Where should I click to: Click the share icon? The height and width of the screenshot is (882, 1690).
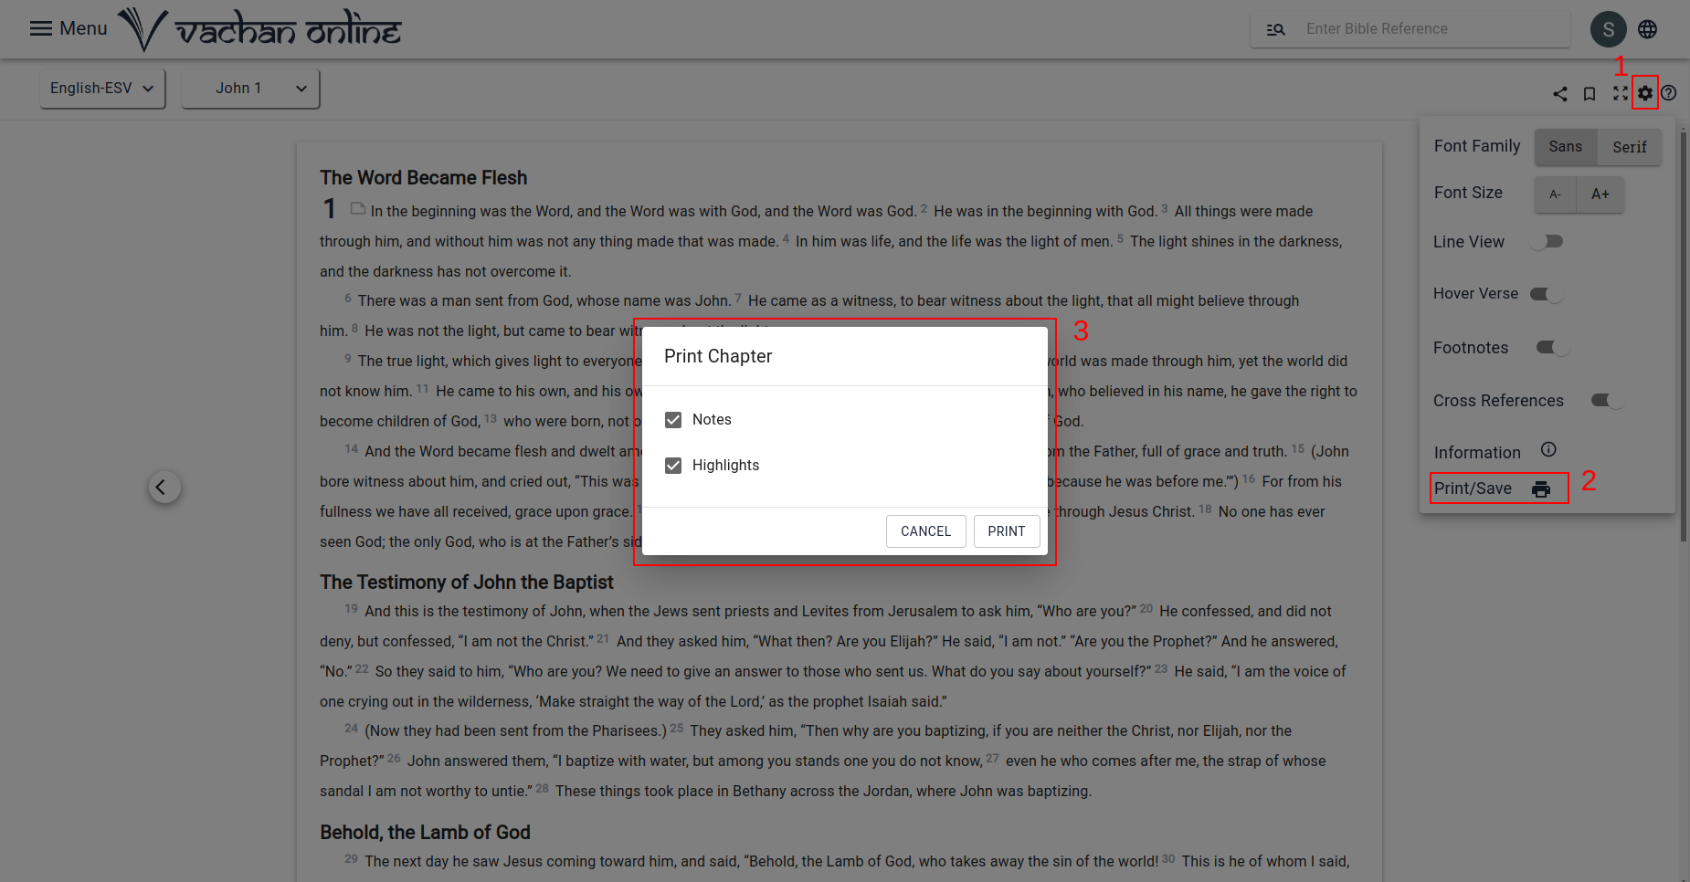tap(1560, 93)
